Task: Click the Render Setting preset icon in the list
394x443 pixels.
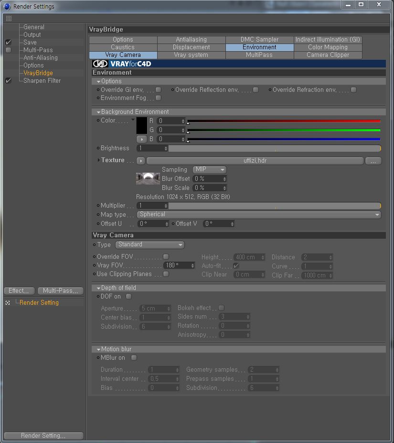Action: pyautogui.click(x=8, y=303)
